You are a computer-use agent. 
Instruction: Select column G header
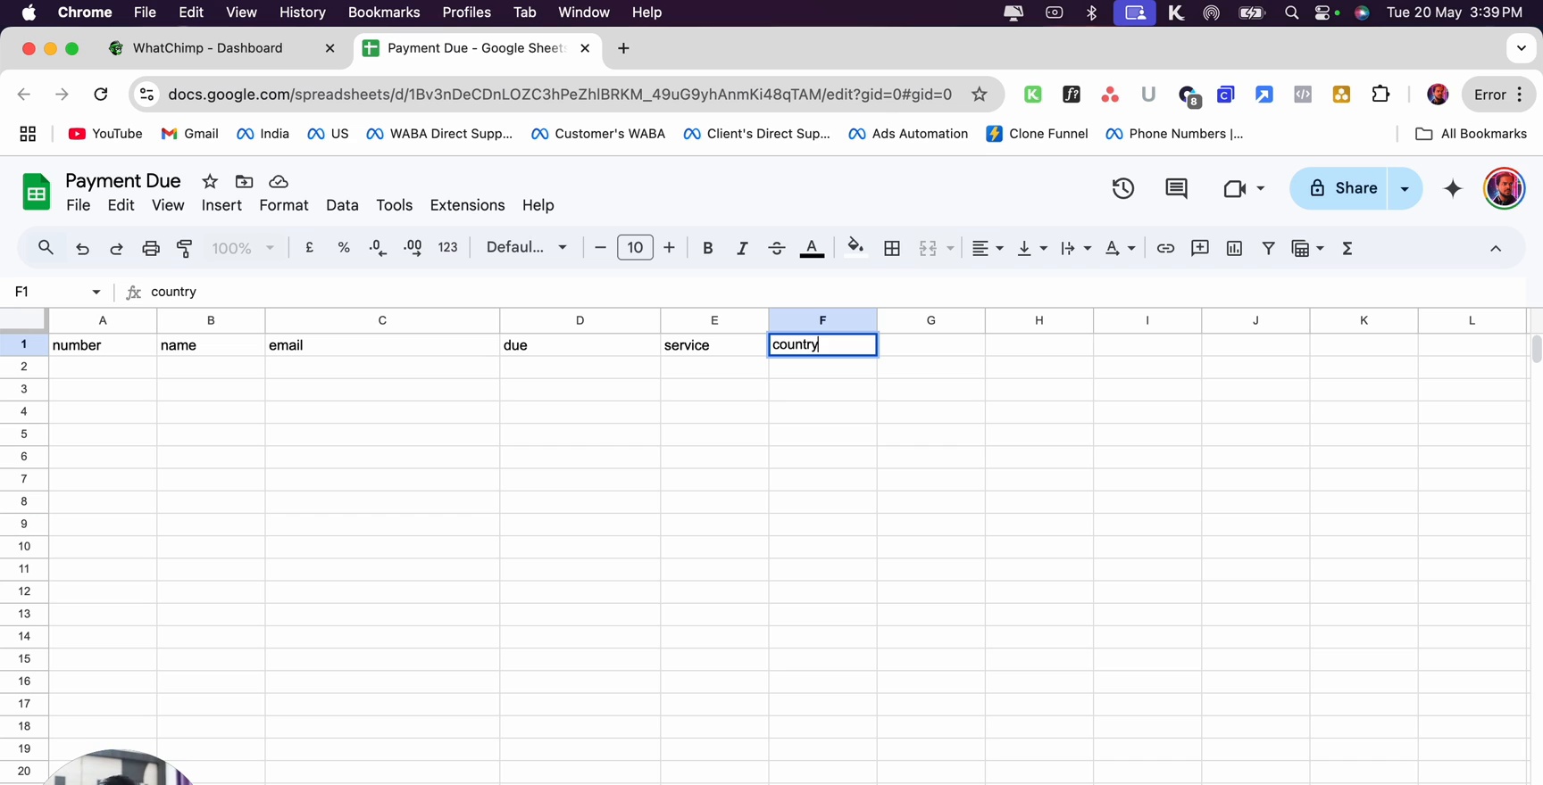tap(930, 320)
